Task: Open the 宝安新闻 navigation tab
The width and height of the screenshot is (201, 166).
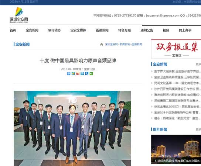Action: click(32, 30)
